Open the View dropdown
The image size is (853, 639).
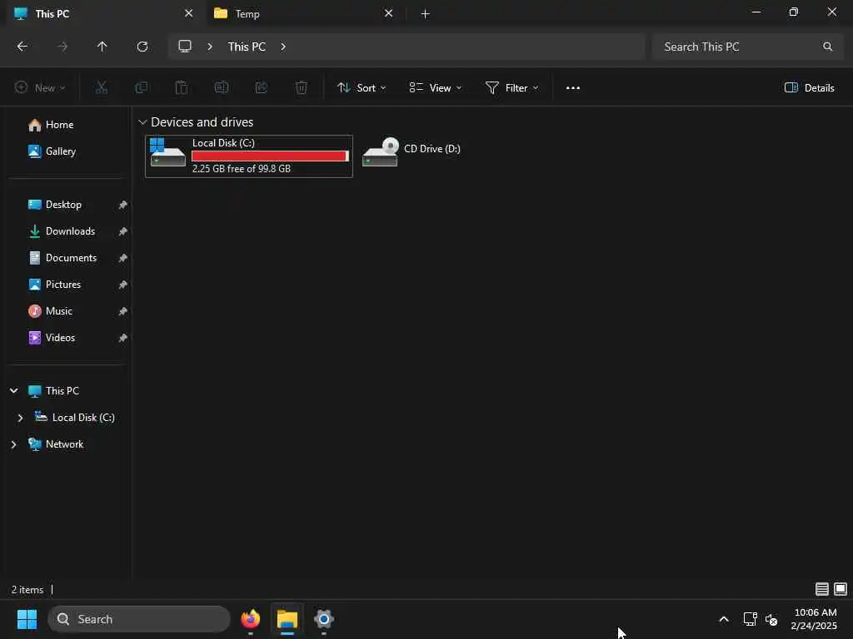point(435,87)
